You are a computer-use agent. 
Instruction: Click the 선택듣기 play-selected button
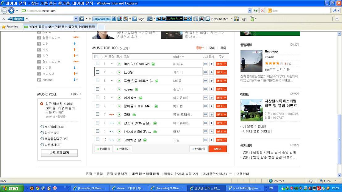(123, 149)
